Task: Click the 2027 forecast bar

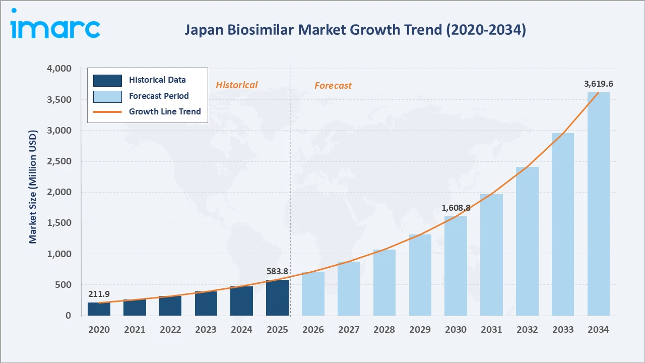Action: click(349, 288)
